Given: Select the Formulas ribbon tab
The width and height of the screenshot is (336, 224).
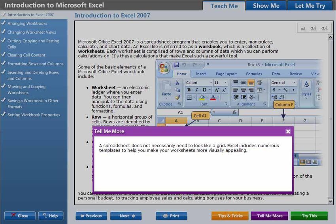Looking at the screenshot, I should (x=254, y=74).
